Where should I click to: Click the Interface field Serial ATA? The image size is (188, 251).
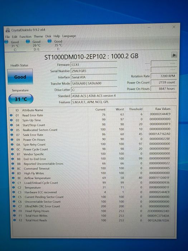point(94,77)
